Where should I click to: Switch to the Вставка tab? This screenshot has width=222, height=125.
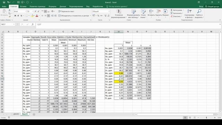point(23,7)
